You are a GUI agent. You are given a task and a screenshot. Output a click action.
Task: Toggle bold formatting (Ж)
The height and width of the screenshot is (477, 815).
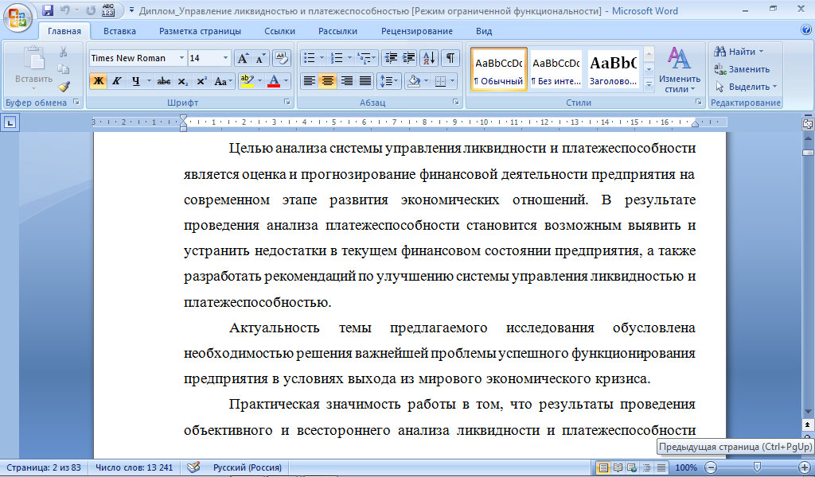pyautogui.click(x=98, y=81)
